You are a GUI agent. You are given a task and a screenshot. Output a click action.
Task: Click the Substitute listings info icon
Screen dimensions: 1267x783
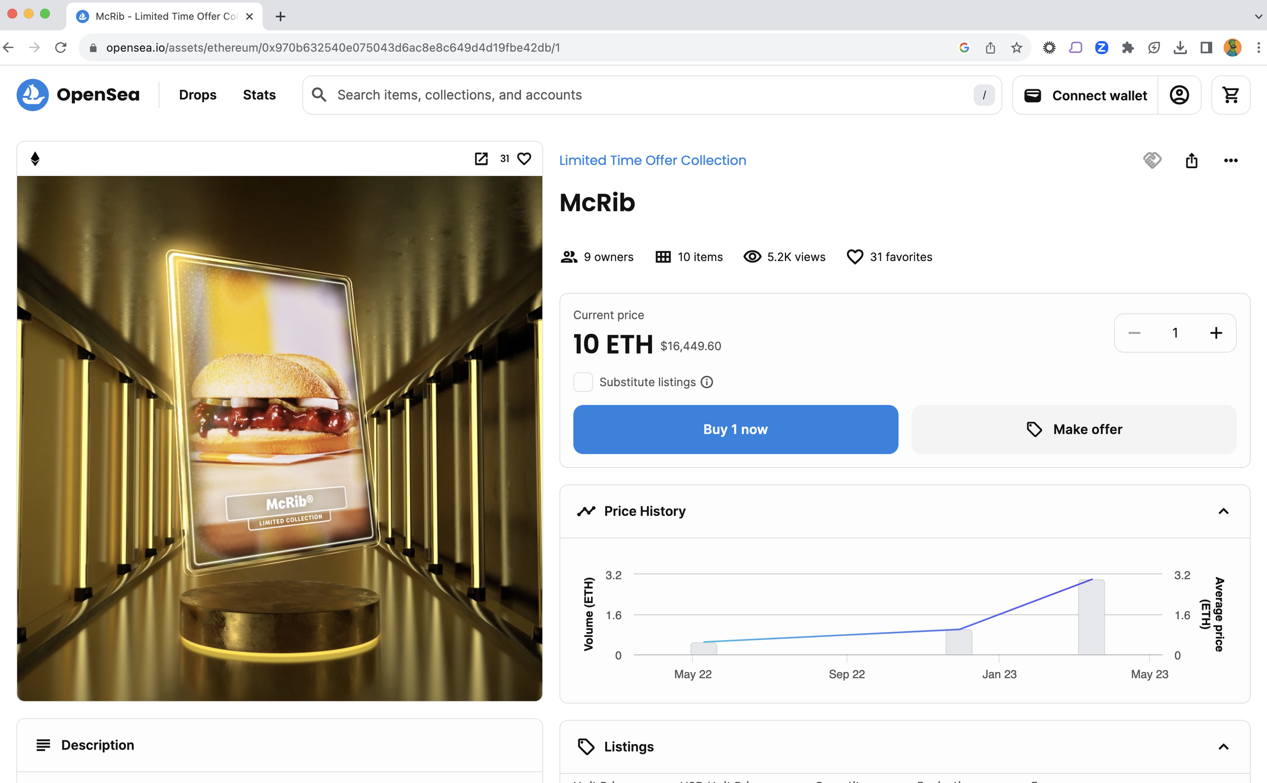[x=707, y=382]
